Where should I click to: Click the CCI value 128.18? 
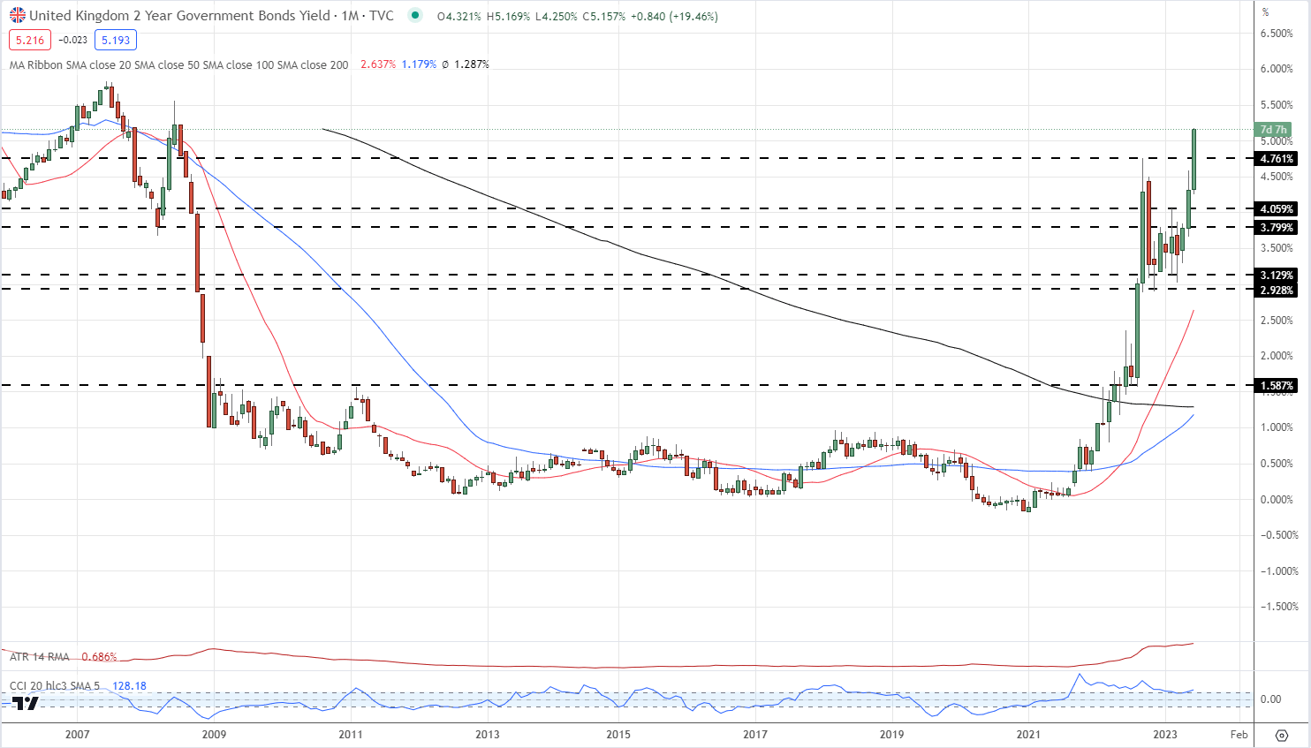[129, 685]
